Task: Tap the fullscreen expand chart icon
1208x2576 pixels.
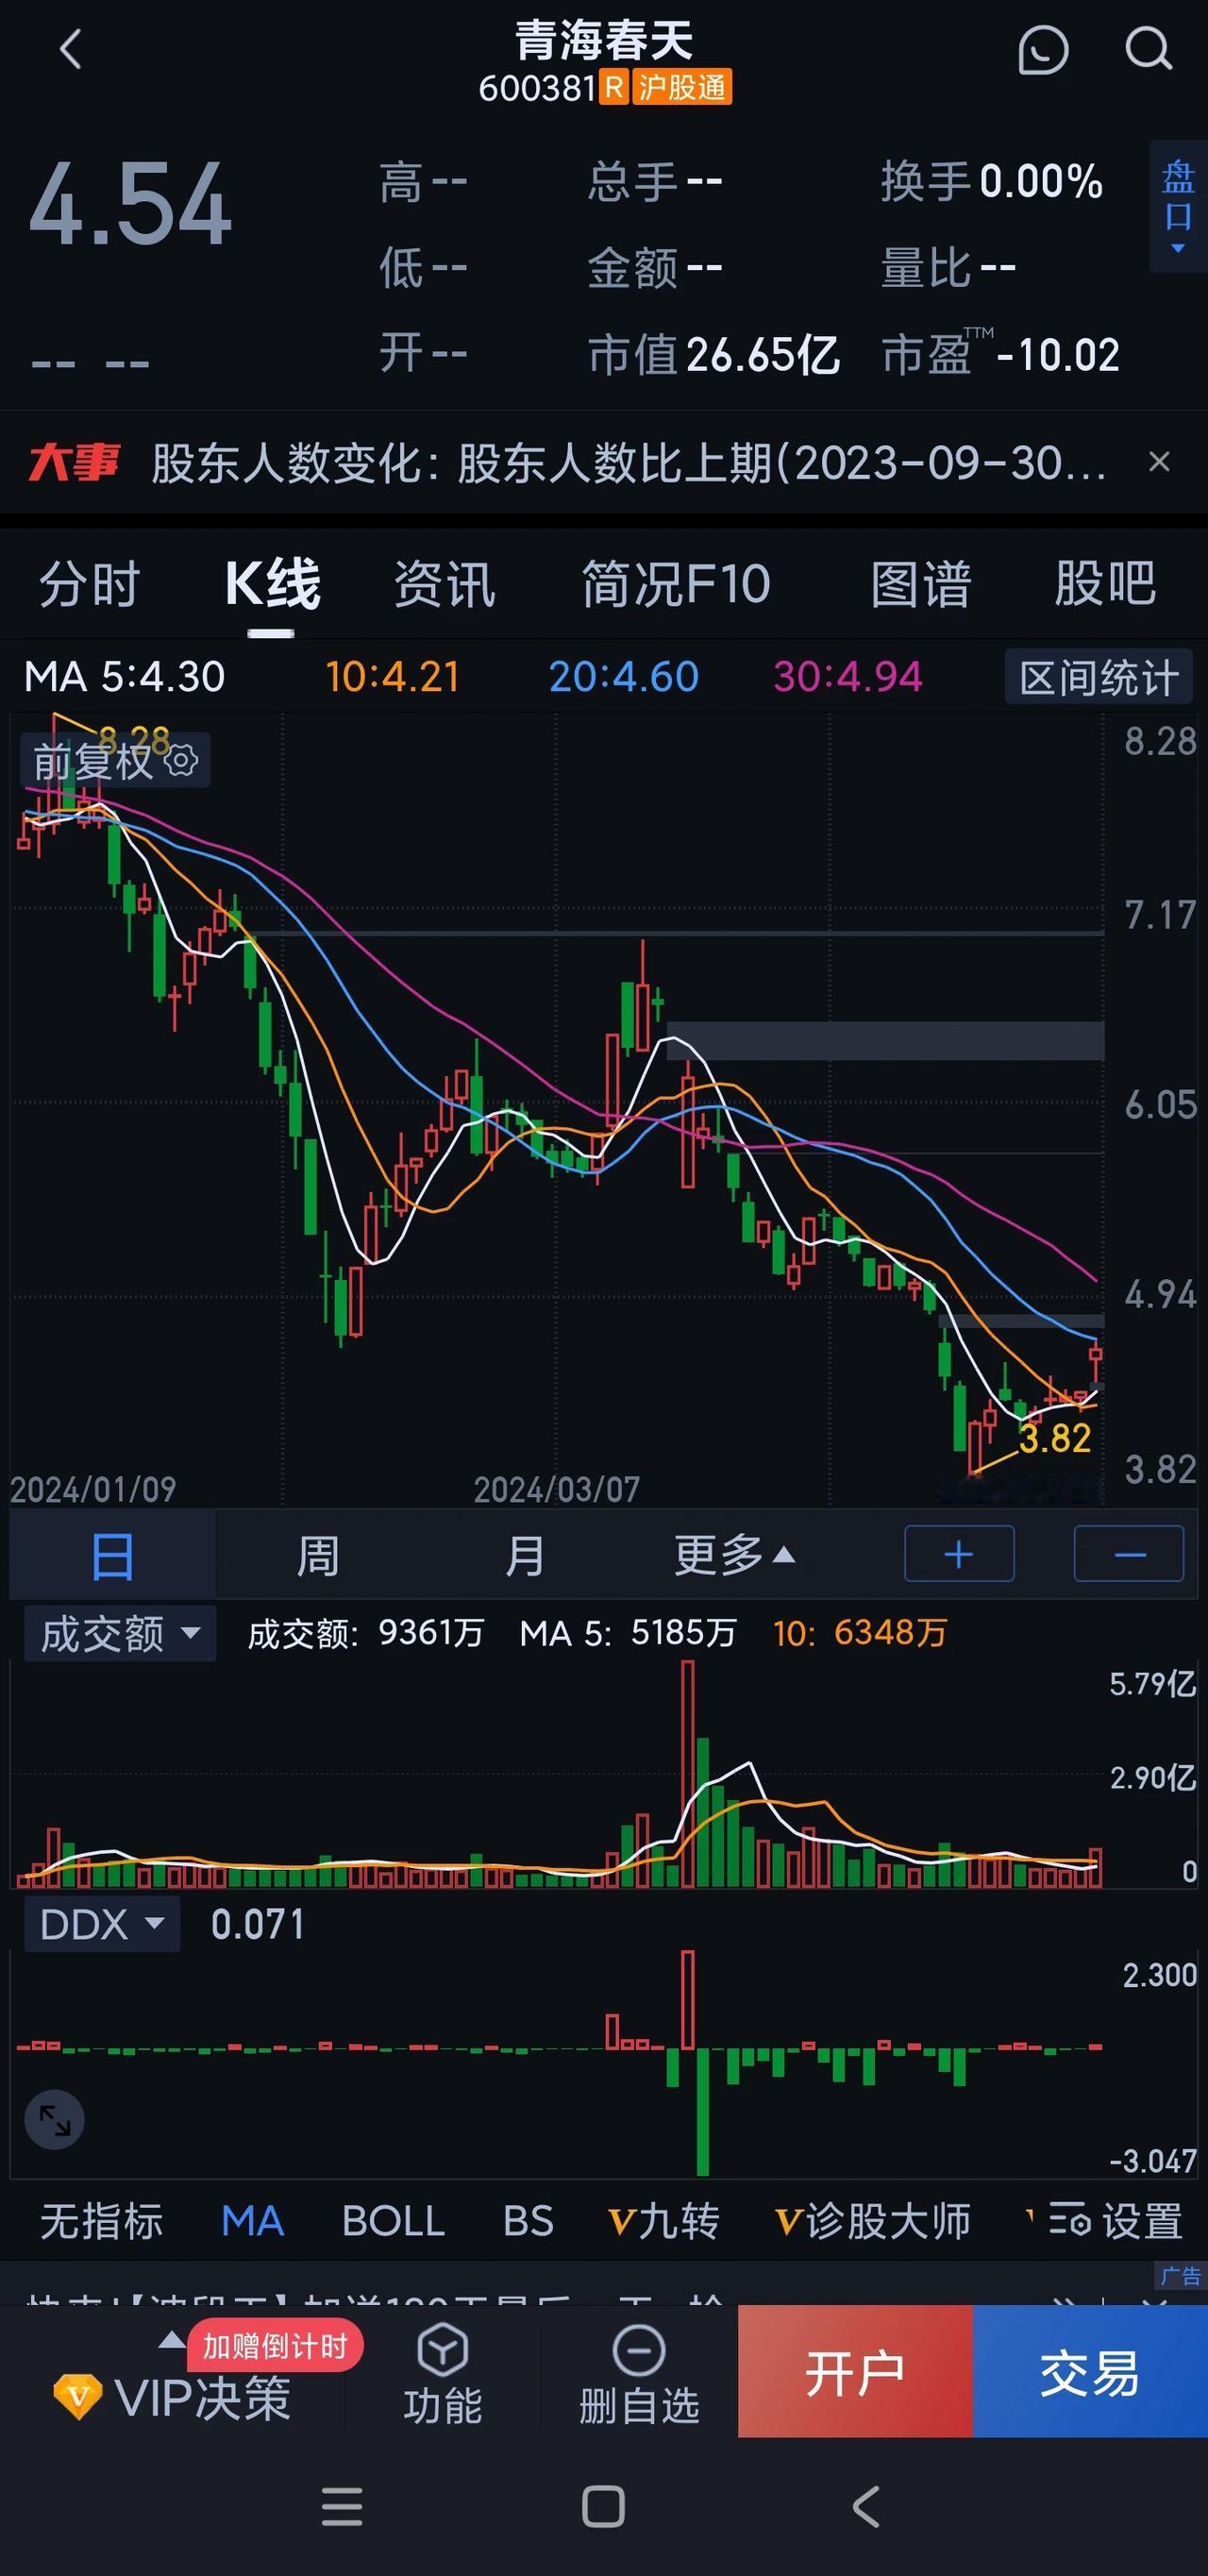Action: 55,2119
